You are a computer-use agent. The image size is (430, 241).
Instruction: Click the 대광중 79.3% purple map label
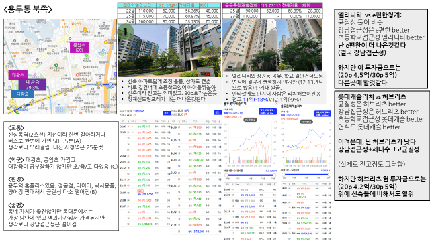(32, 85)
